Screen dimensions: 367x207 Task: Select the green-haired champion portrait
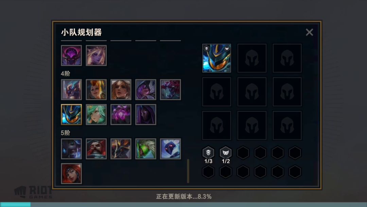pyautogui.click(x=96, y=114)
